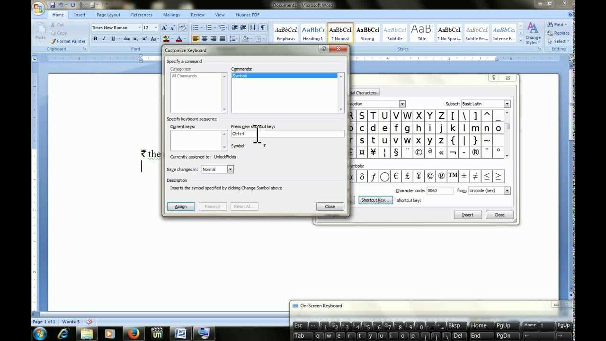Click Insert in the Symbol dialog
Image resolution: width=606 pixels, height=341 pixels.
pos(467,215)
